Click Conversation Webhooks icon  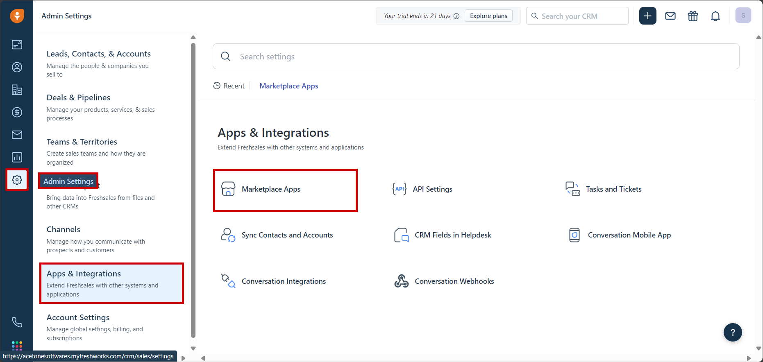pos(402,281)
